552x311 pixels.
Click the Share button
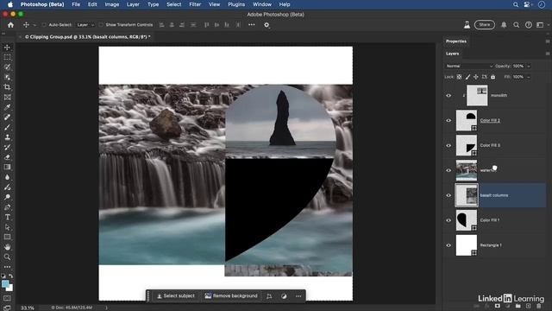click(x=485, y=25)
